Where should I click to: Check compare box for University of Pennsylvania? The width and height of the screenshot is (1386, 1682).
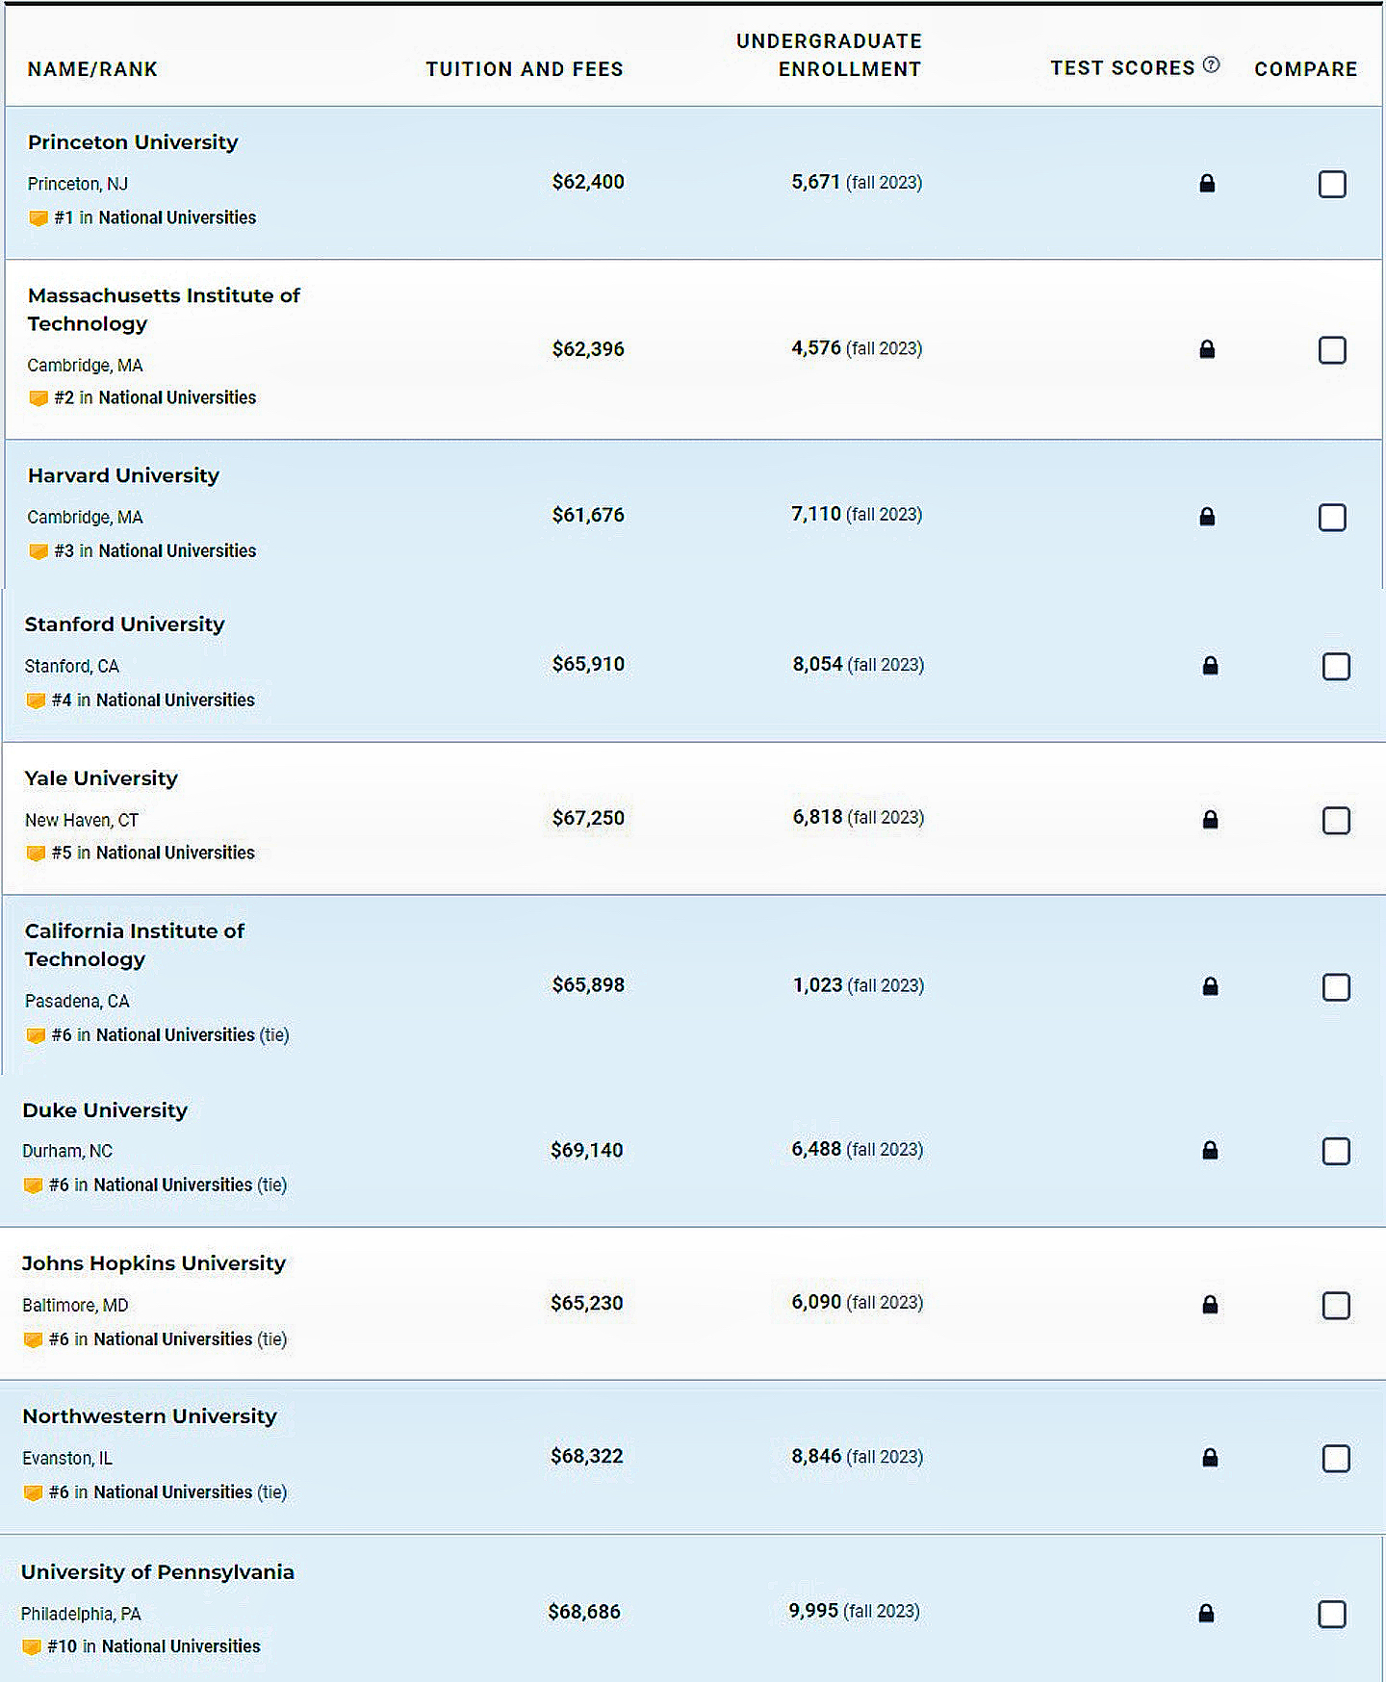(1332, 1614)
